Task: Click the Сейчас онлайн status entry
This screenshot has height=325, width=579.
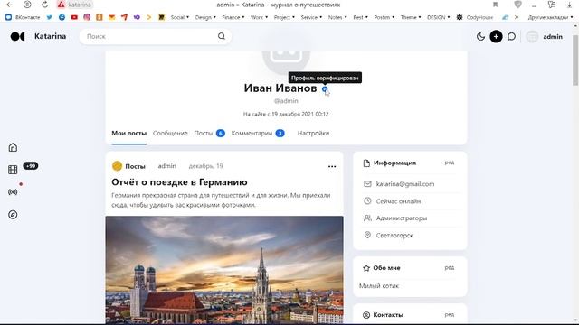Action: point(398,201)
